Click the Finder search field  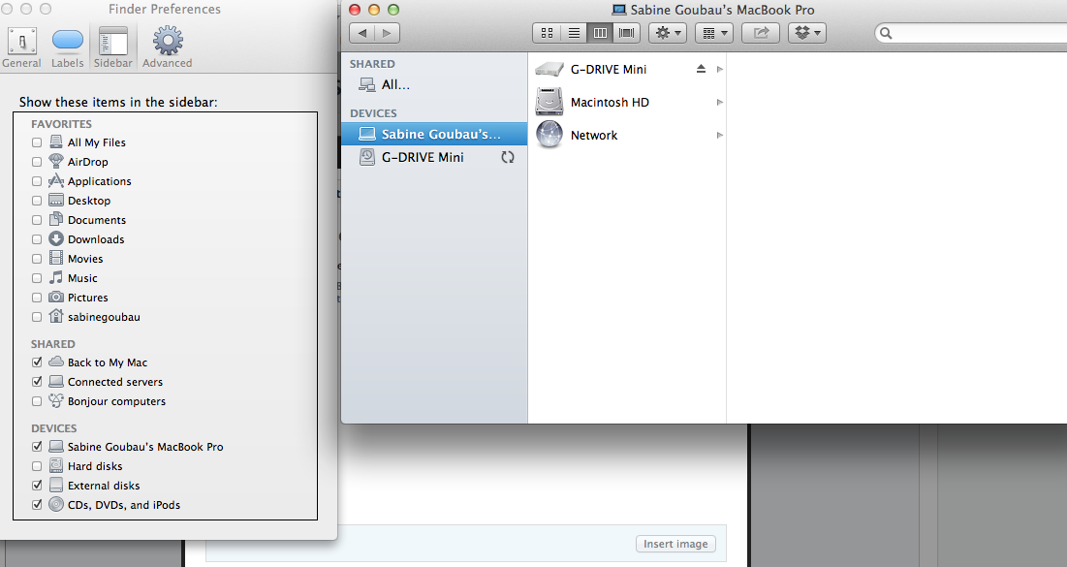[973, 33]
